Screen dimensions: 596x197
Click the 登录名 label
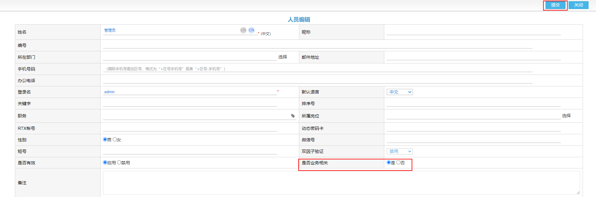click(24, 92)
